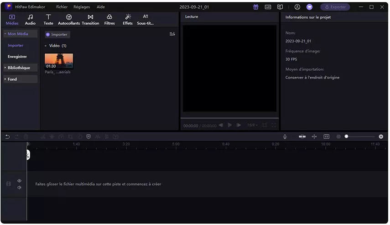The height and width of the screenshot is (225, 390).
Task: Select Enregistrer in the sidebar
Action: point(17,57)
